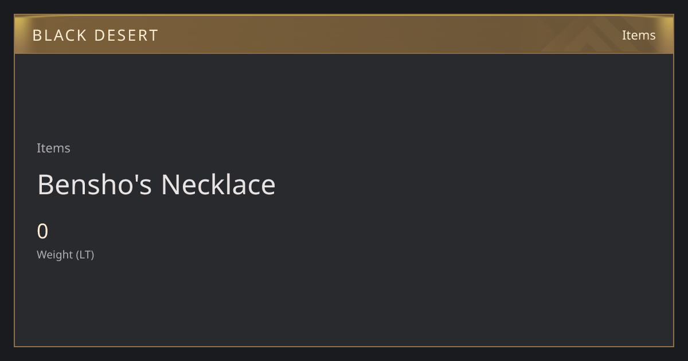Select the (LT) unit text
This screenshot has height=361, width=688.
tap(85, 254)
